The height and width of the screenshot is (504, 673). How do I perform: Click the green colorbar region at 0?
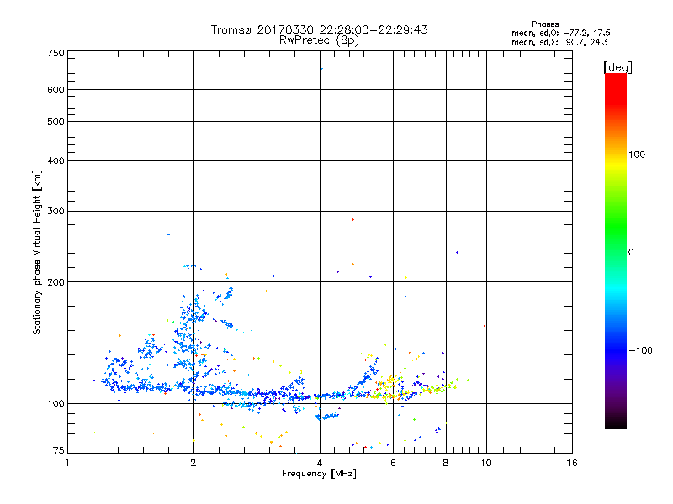[x=616, y=252]
